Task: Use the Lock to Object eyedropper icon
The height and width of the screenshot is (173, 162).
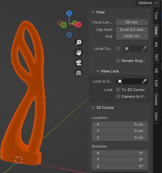Action: (144, 81)
